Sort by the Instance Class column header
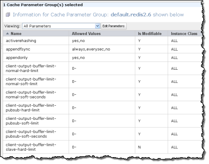 click(x=184, y=34)
